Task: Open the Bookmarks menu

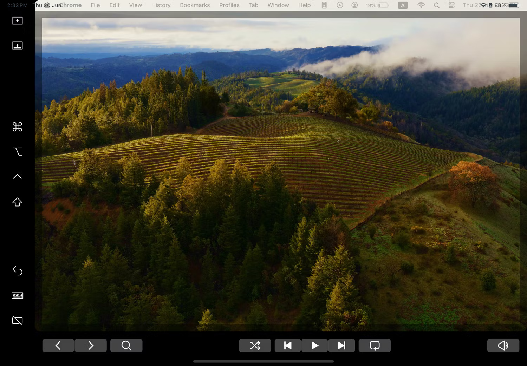Action: click(195, 5)
